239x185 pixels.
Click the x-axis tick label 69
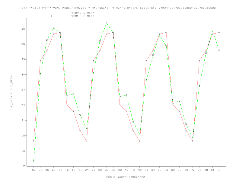186,170
